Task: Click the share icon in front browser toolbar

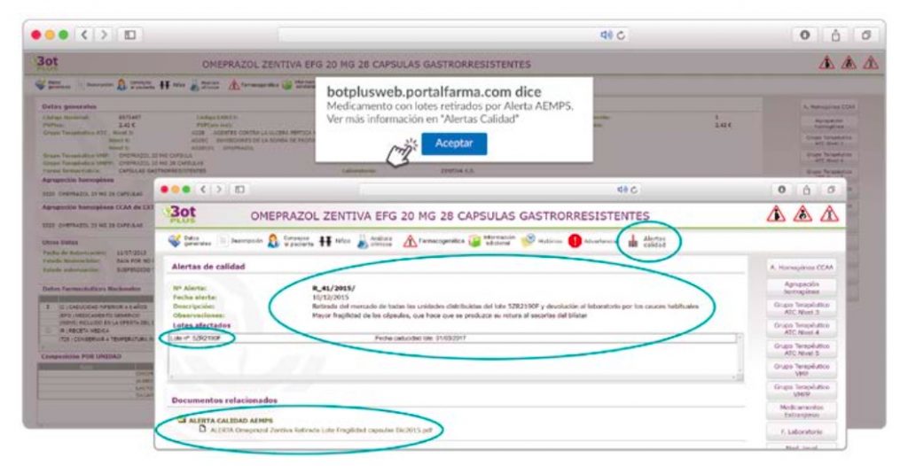Action: coord(804,190)
